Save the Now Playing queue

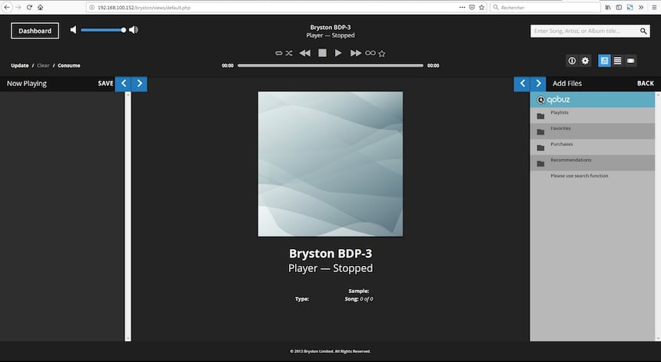[105, 84]
